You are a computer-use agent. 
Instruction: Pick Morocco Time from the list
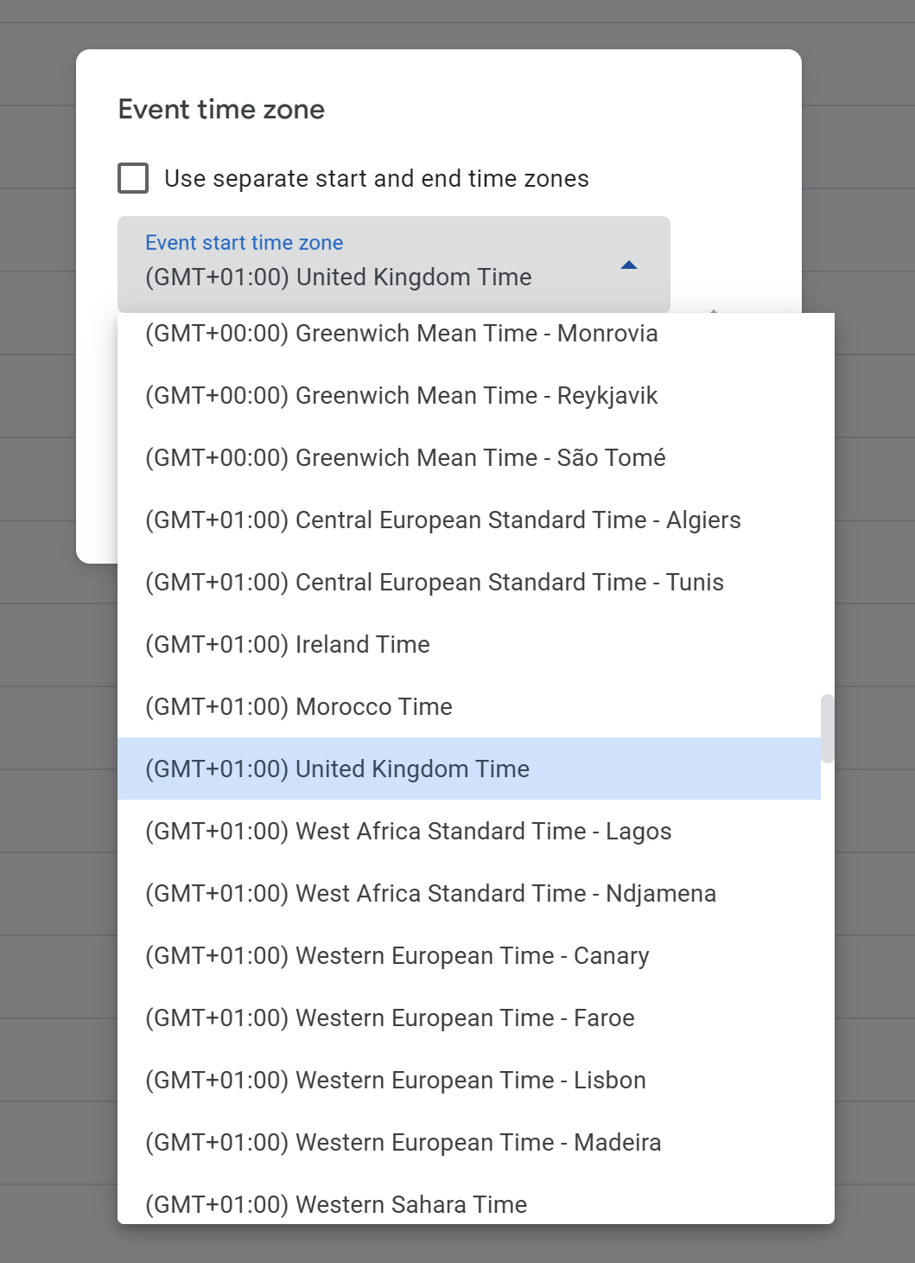point(298,707)
